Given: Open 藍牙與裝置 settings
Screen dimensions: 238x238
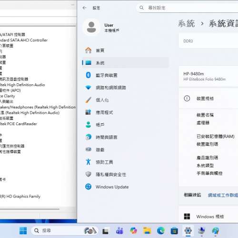Looking at the screenshot, I should (x=125, y=75).
